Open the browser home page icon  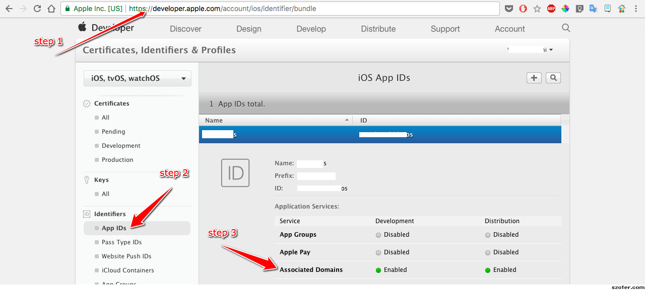click(x=51, y=9)
